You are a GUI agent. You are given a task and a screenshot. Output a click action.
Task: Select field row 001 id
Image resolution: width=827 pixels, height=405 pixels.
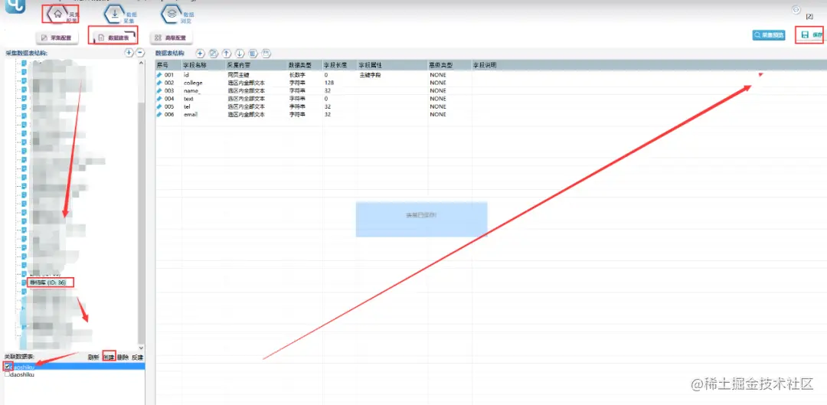click(x=491, y=75)
